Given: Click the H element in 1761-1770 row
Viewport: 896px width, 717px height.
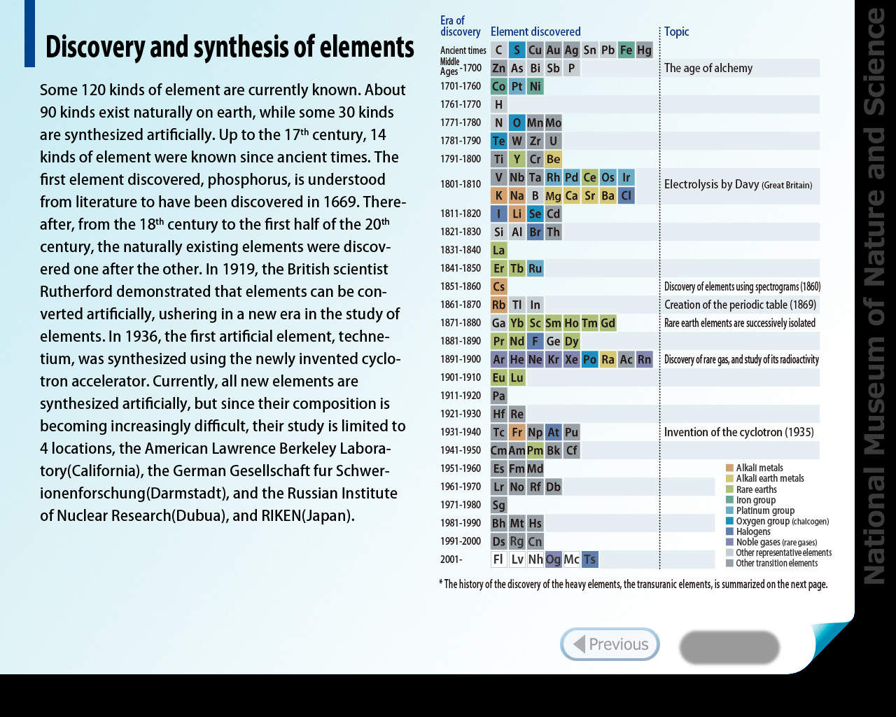Looking at the screenshot, I should point(498,104).
